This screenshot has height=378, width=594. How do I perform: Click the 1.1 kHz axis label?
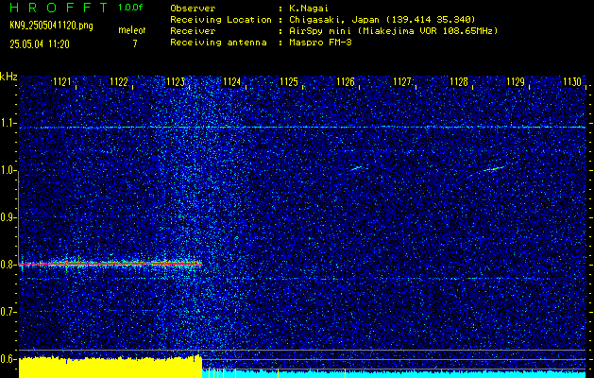8,123
